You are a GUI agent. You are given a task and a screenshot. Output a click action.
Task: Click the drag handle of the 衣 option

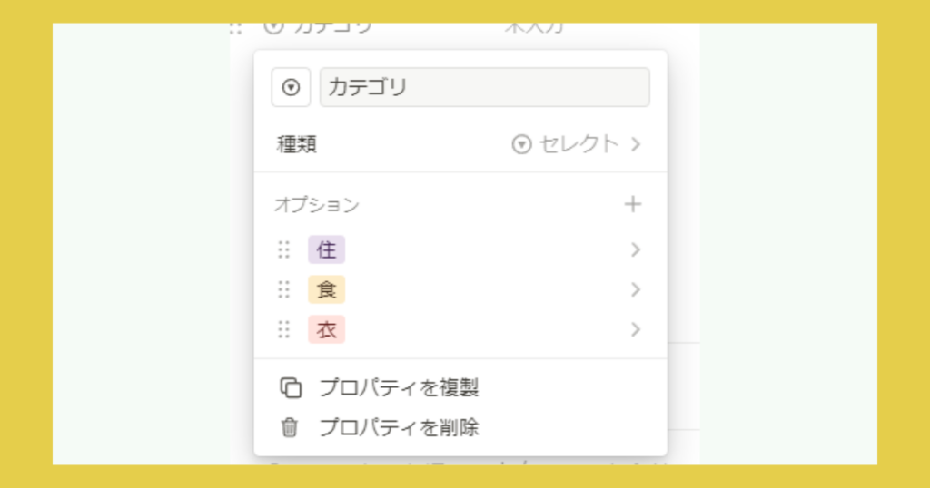tap(284, 329)
